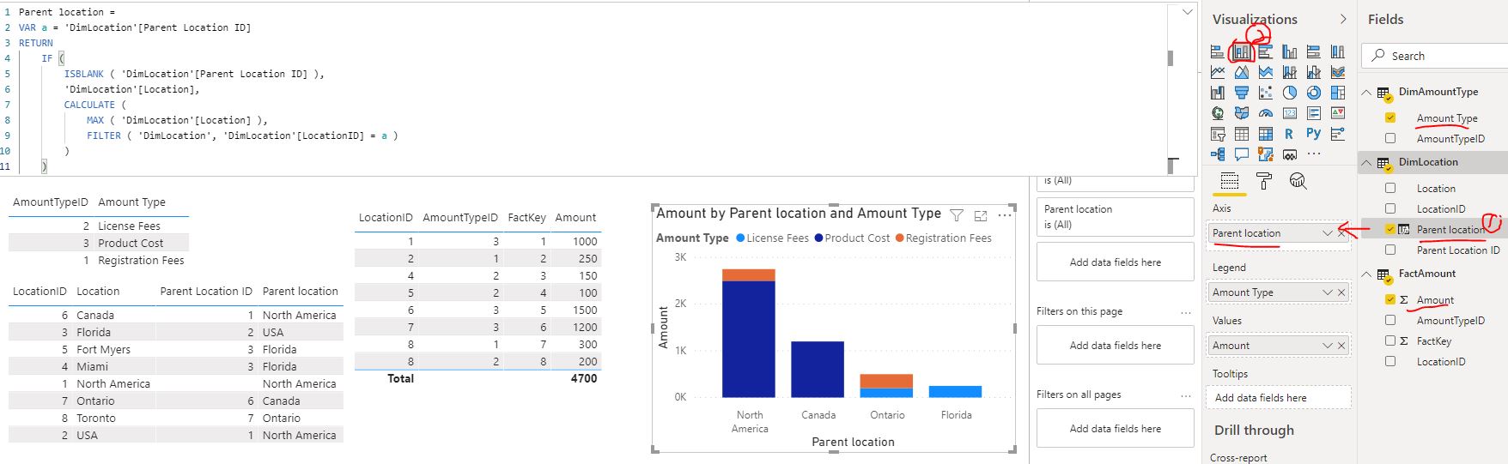The width and height of the screenshot is (1508, 464).
Task: Switch to the Format paint roller tab
Action: pyautogui.click(x=1263, y=181)
